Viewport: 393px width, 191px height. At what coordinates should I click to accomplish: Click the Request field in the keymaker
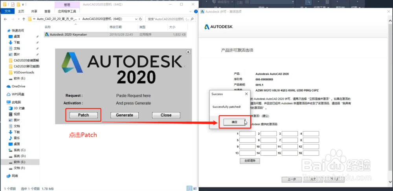tap(134, 95)
